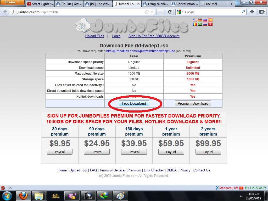The height and width of the screenshot is (201, 268).
Task: Open the rld-twdep1.iso file URL link
Action: coord(141,51)
